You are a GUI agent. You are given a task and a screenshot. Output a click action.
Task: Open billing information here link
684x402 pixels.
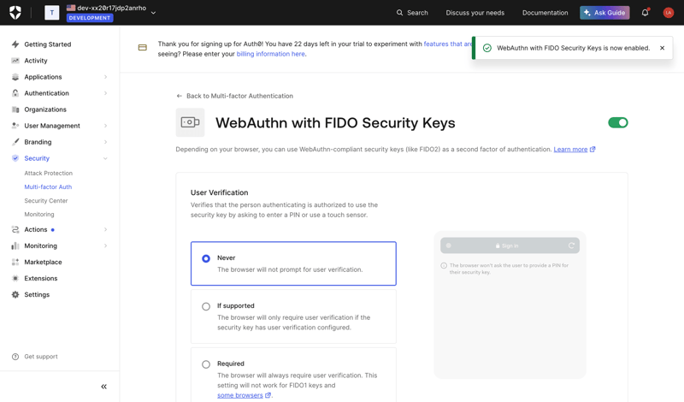[270, 54]
